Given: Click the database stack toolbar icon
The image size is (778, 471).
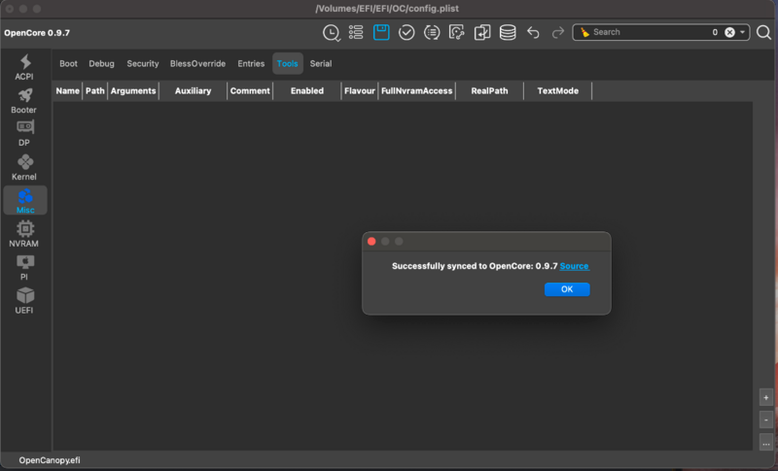Looking at the screenshot, I should point(508,32).
